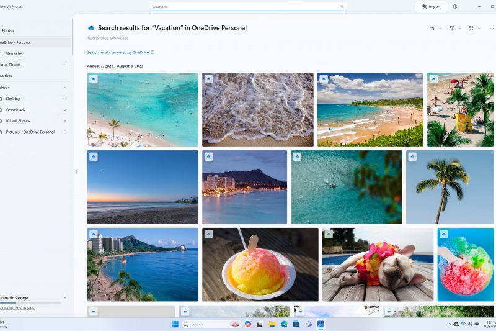Select the Desktop folder

coord(13,99)
